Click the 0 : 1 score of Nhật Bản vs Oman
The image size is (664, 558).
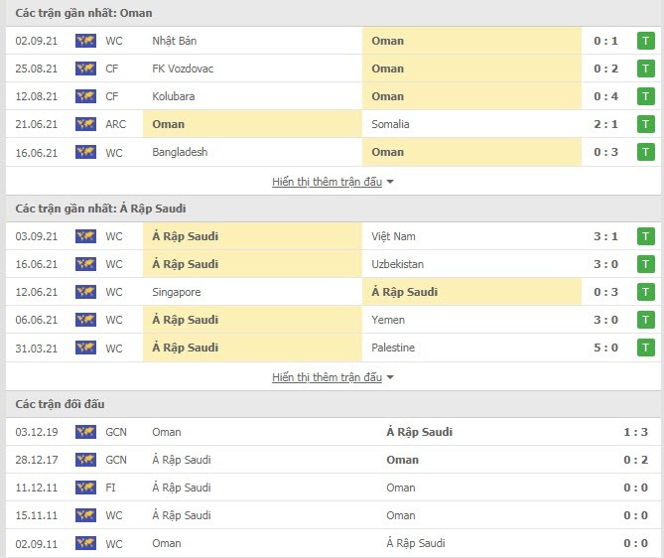[x=605, y=41]
